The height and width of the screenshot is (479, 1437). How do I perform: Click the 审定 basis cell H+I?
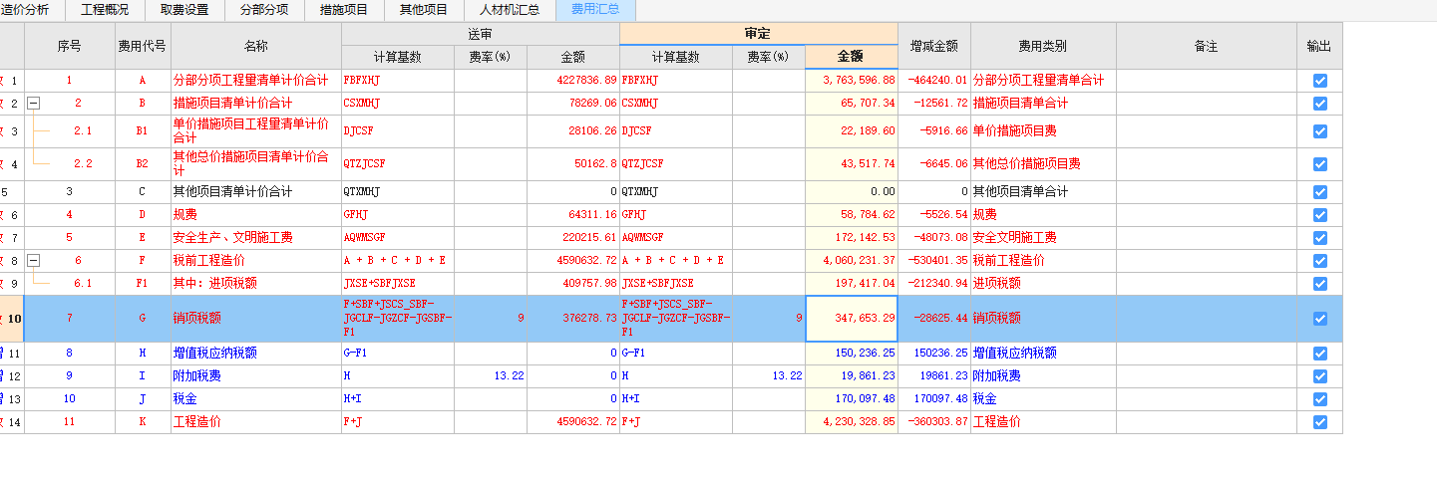[676, 399]
